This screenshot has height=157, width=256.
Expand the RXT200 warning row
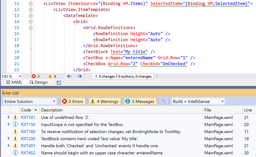[x=9, y=139]
